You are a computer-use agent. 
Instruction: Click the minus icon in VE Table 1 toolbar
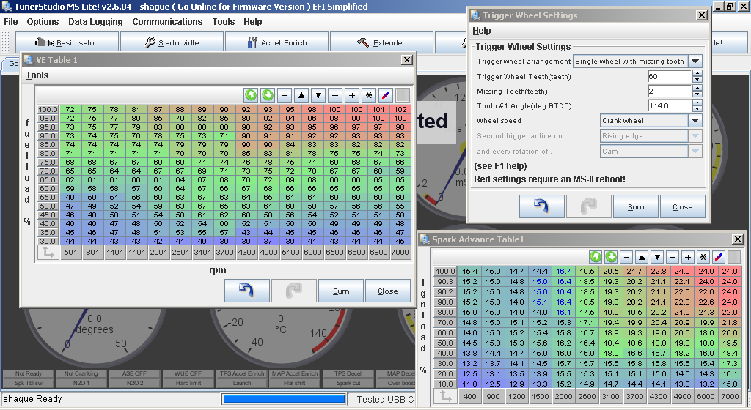335,95
